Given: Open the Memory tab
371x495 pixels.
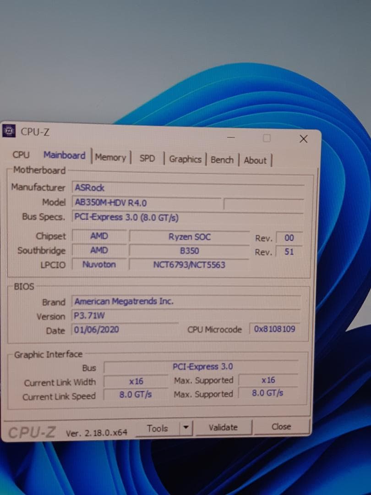Looking at the screenshot, I should click(110, 157).
